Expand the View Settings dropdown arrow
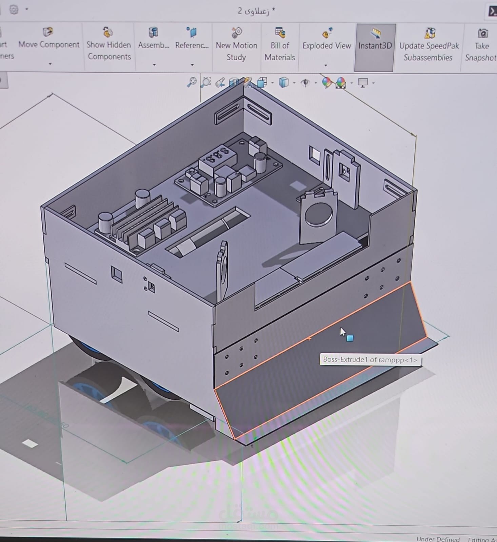 373,83
